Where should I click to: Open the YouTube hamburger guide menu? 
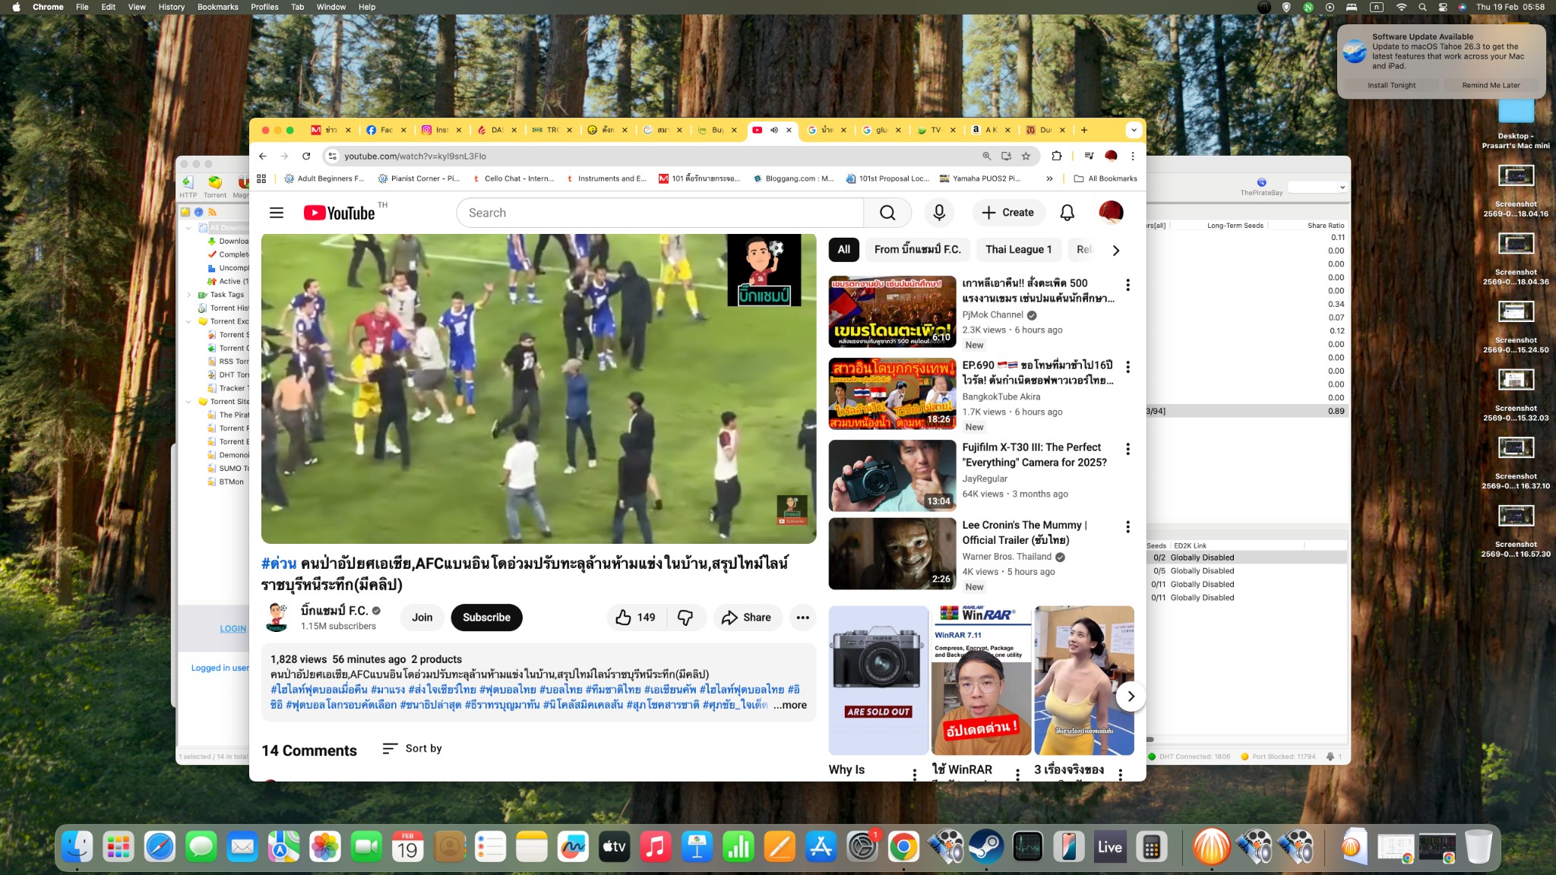(x=277, y=213)
